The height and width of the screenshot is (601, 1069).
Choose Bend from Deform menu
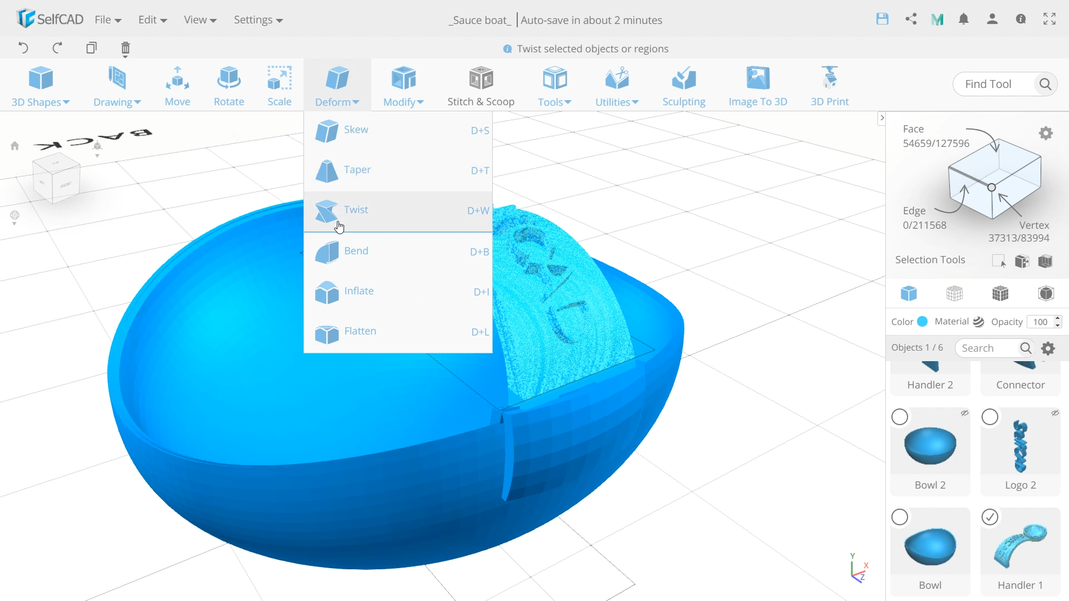398,252
